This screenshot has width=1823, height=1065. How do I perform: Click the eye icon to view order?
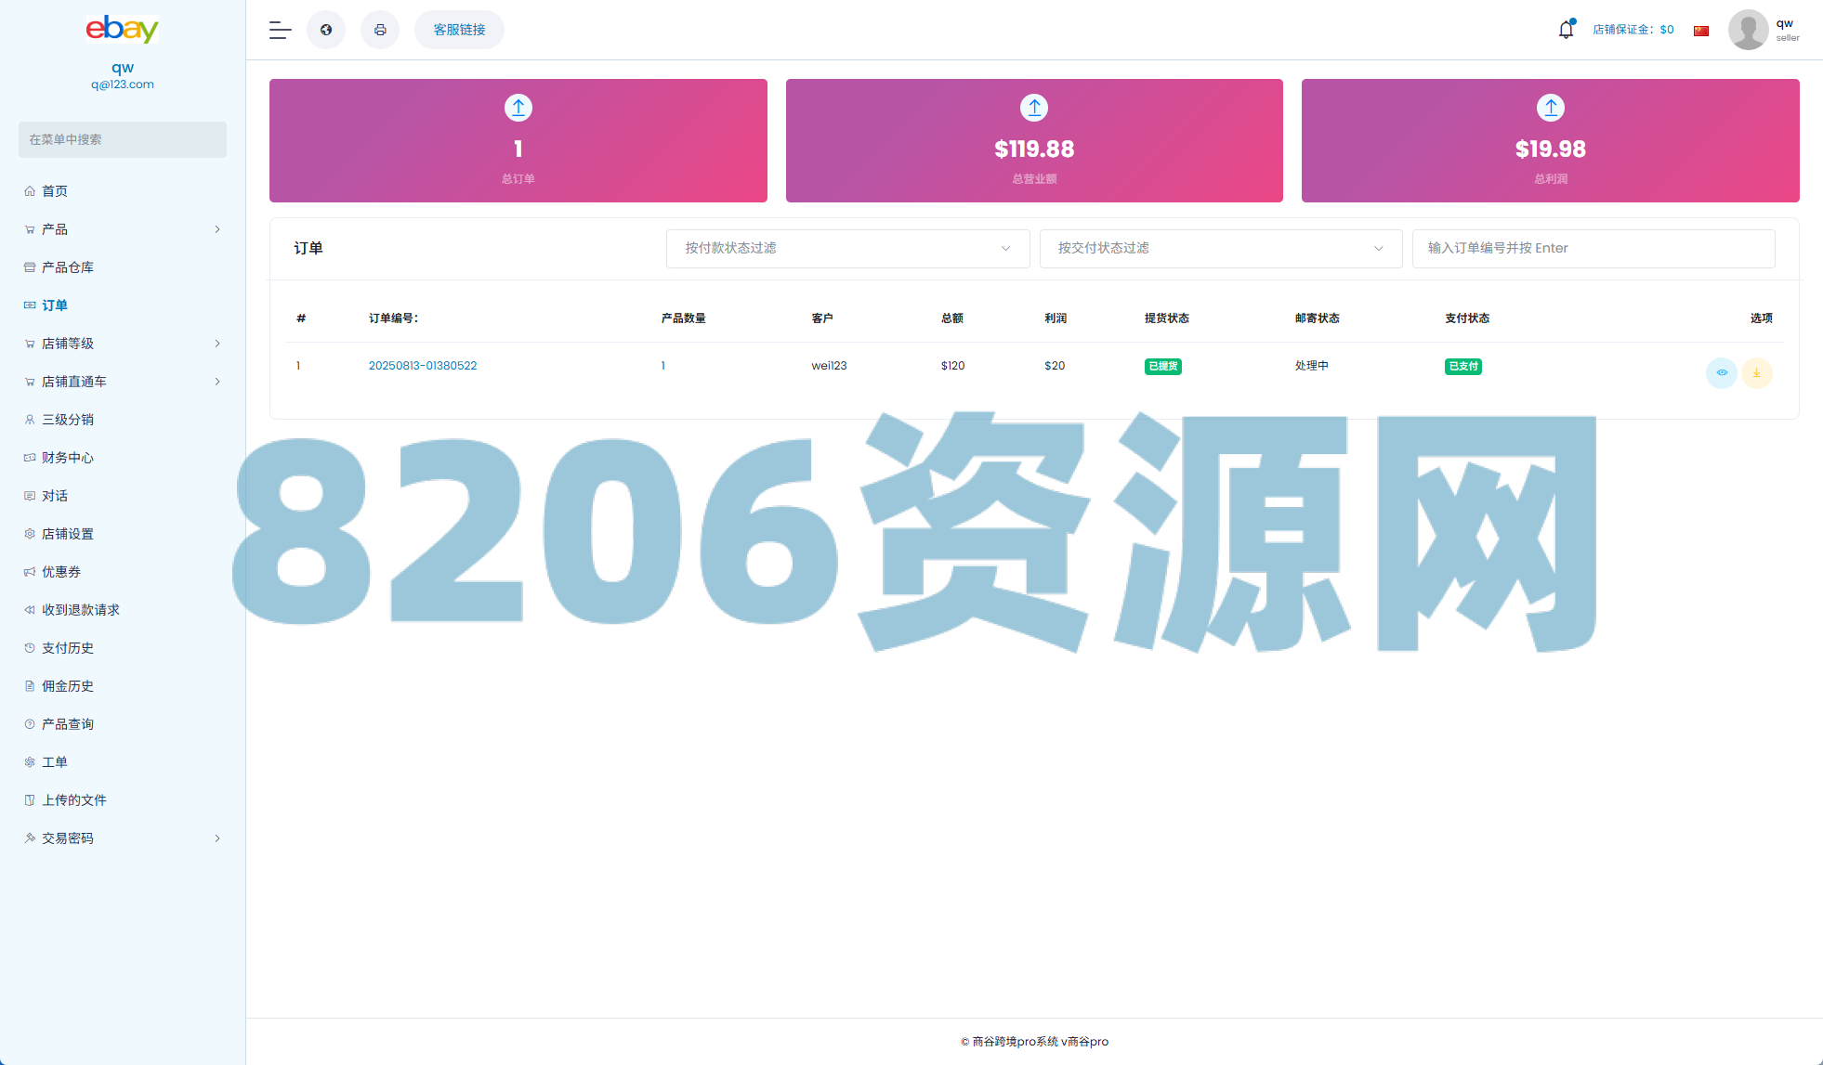[x=1721, y=372]
